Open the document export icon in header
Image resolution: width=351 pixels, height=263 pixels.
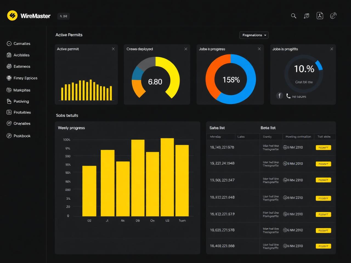pyautogui.click(x=320, y=16)
